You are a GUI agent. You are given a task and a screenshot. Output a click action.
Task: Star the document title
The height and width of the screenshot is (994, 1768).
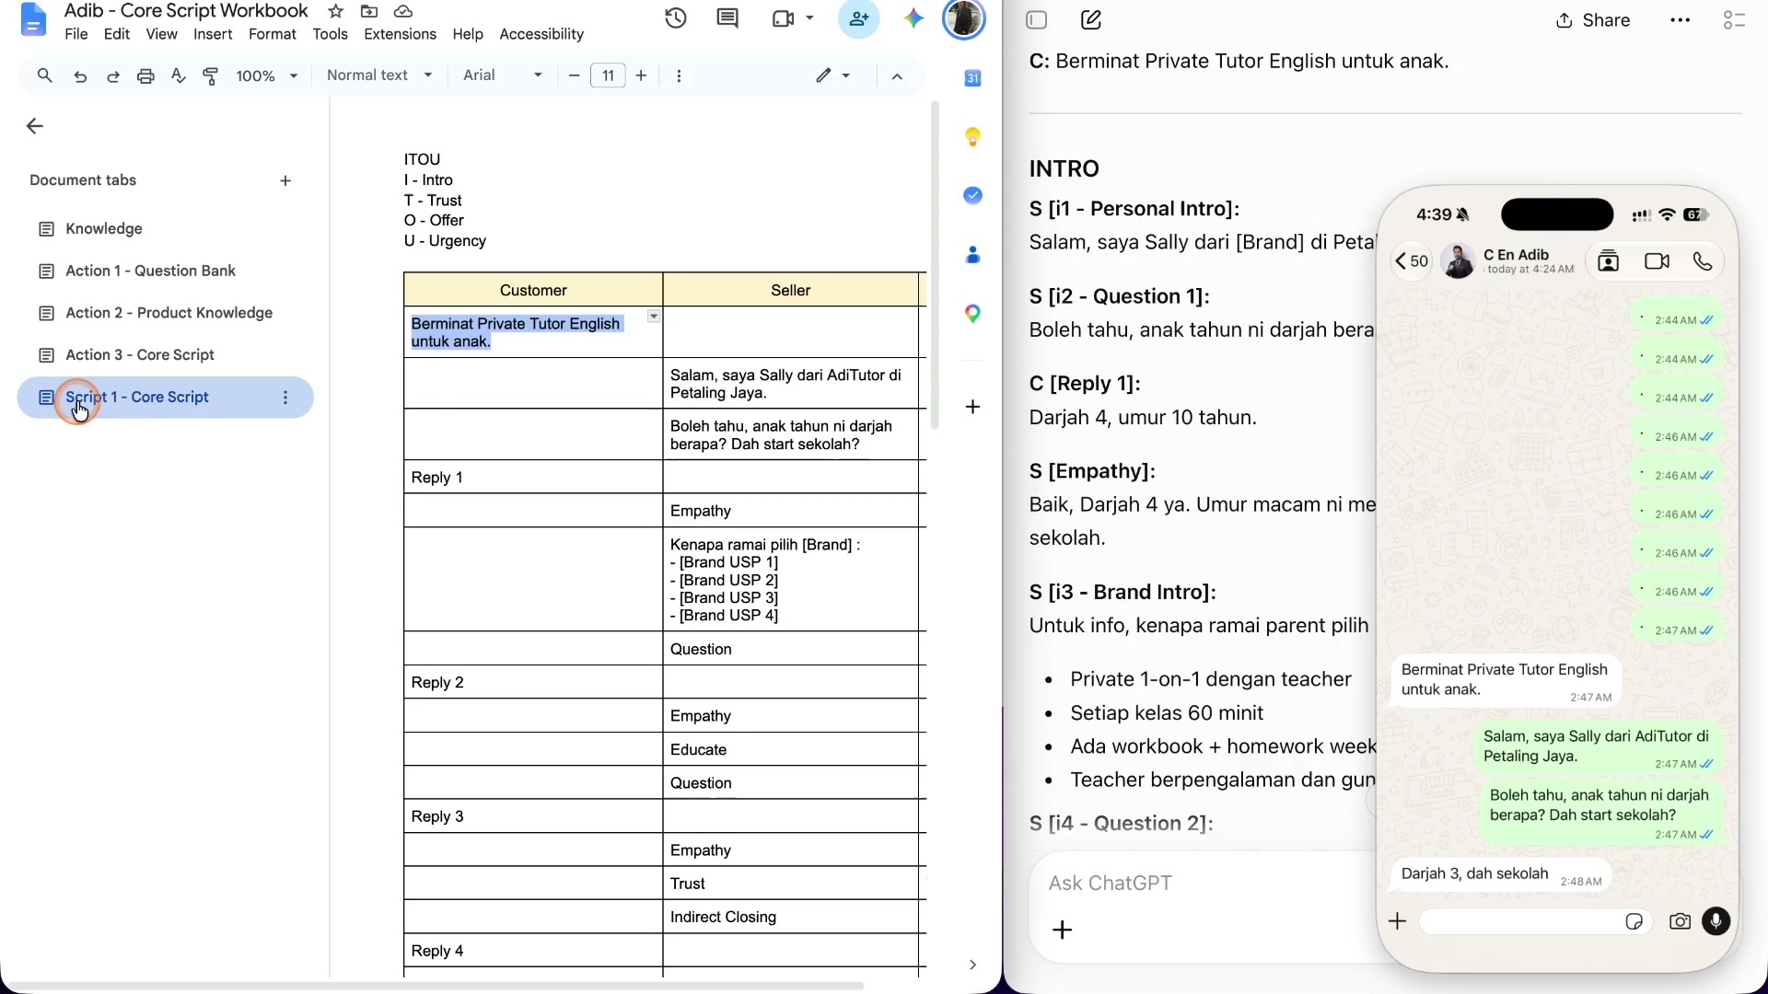336,11
